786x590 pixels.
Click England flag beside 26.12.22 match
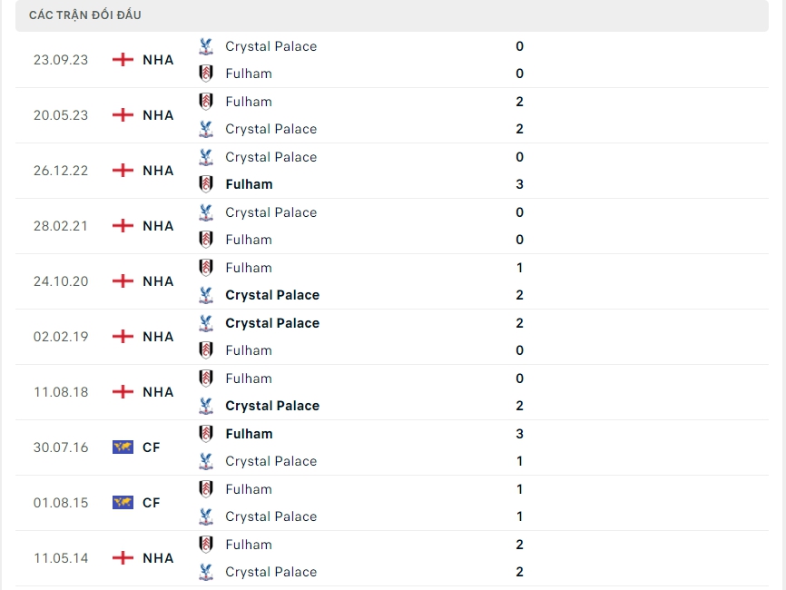point(123,171)
